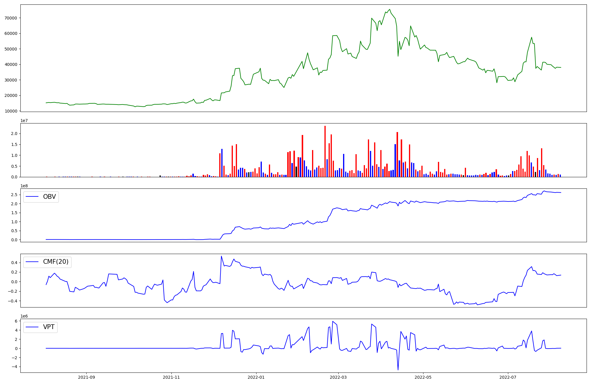The width and height of the screenshot is (591, 384).
Task: Click the 2022-05 date tick label
Action: tap(423, 377)
